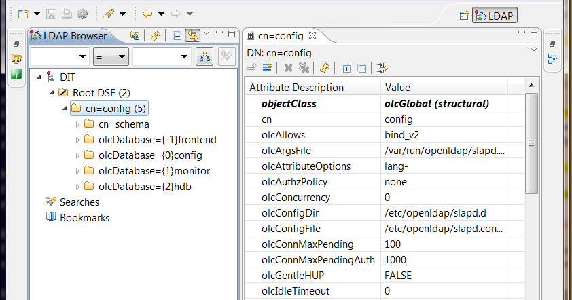Image resolution: width=572 pixels, height=300 pixels.
Task: Toggle Show Quick Filter in entry editor
Action: [382, 68]
